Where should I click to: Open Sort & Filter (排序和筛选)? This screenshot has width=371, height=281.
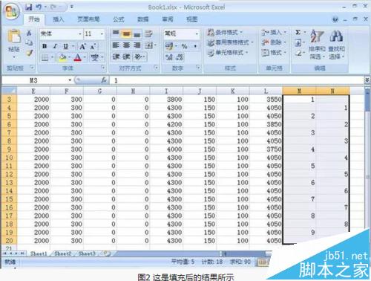point(317,45)
